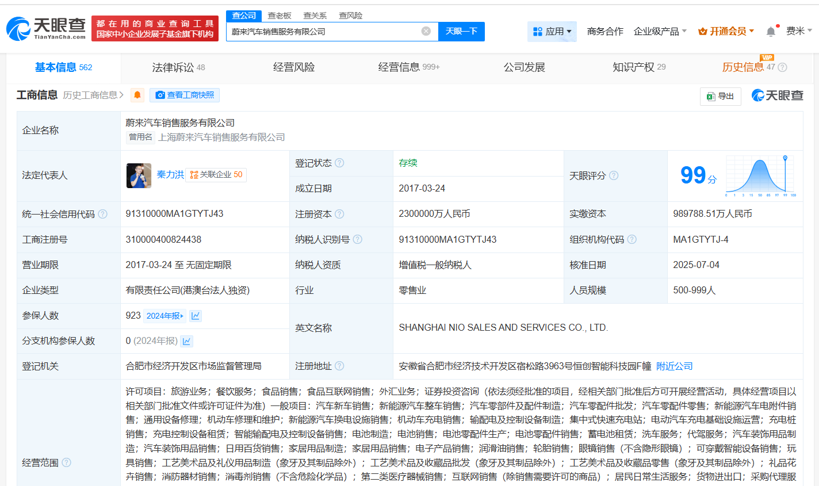Open the 2024年报 dropdown
This screenshot has width=819, height=486.
165,316
